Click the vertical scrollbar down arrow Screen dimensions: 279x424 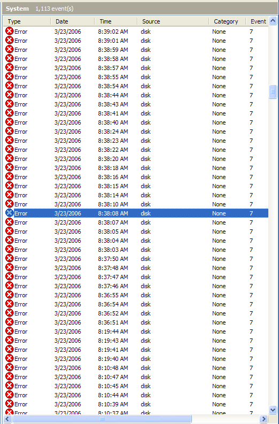pyautogui.click(x=273, y=410)
